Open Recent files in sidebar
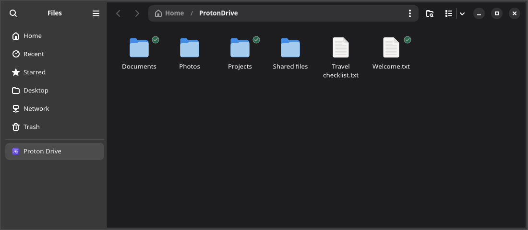Screen dimensions: 528x230 tap(55, 54)
